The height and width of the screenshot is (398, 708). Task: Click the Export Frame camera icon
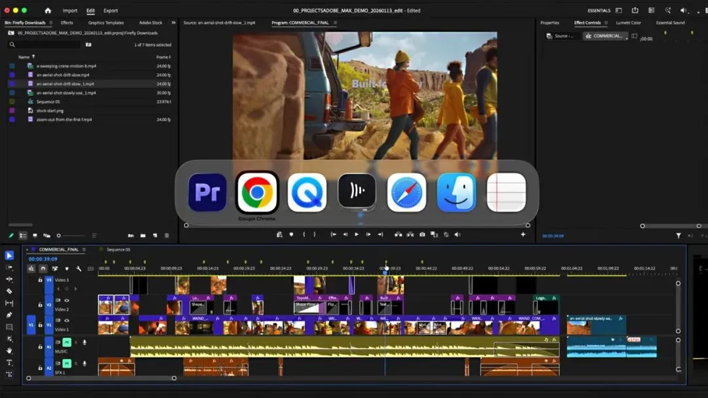pos(422,234)
